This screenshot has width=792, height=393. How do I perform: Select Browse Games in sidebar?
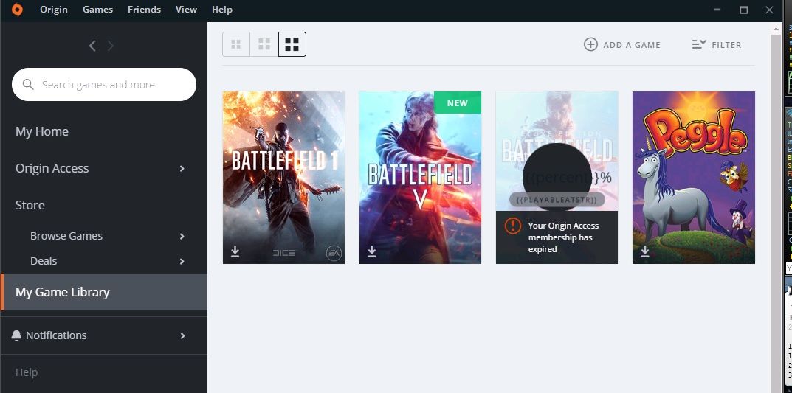point(66,236)
